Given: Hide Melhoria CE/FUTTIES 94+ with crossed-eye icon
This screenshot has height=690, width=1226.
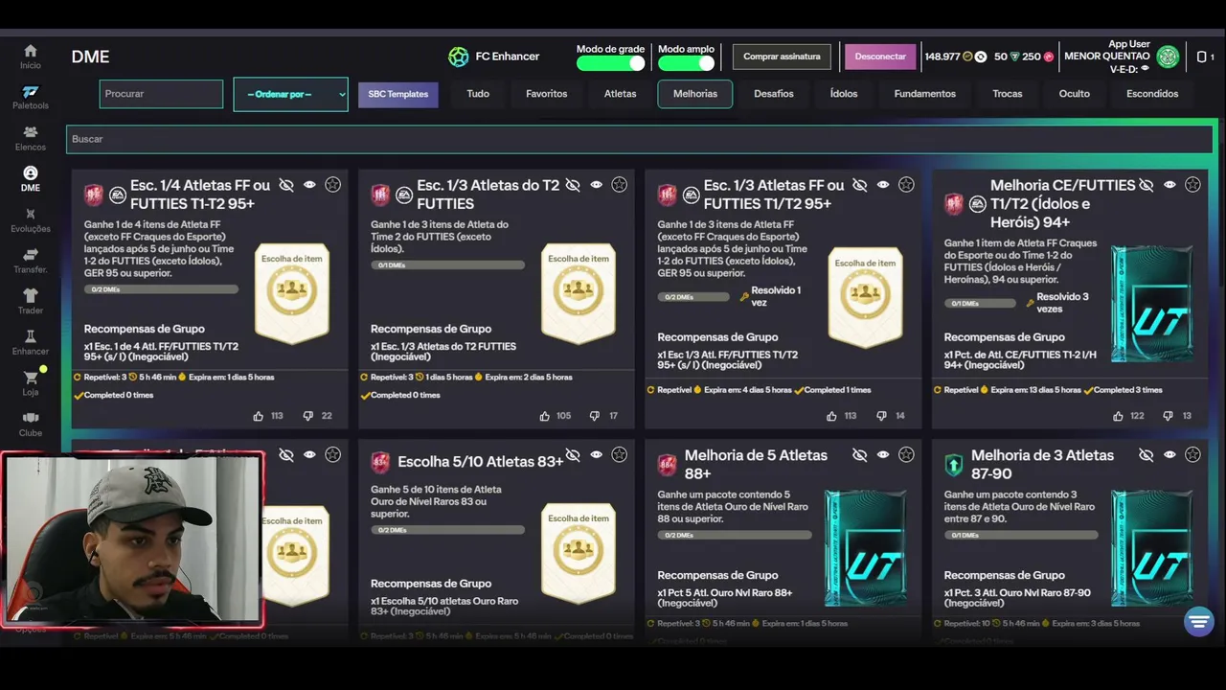Looking at the screenshot, I should pos(1147,185).
